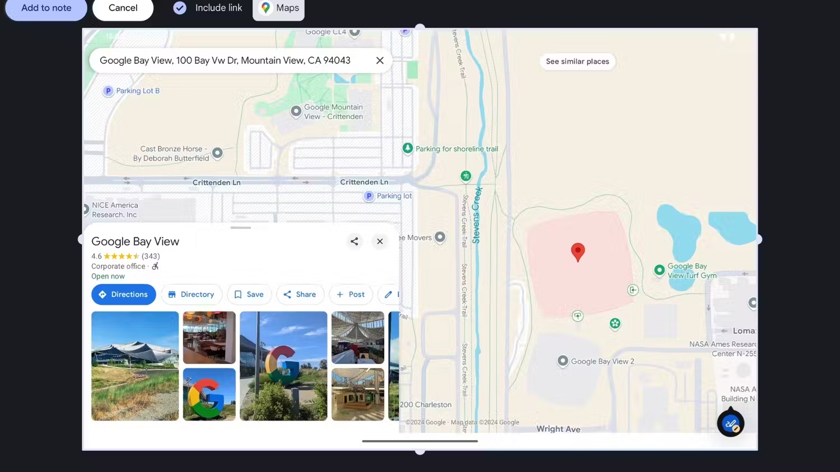840x472 pixels.
Task: Select the Google Bay View Turf Gym marker
Action: click(660, 270)
